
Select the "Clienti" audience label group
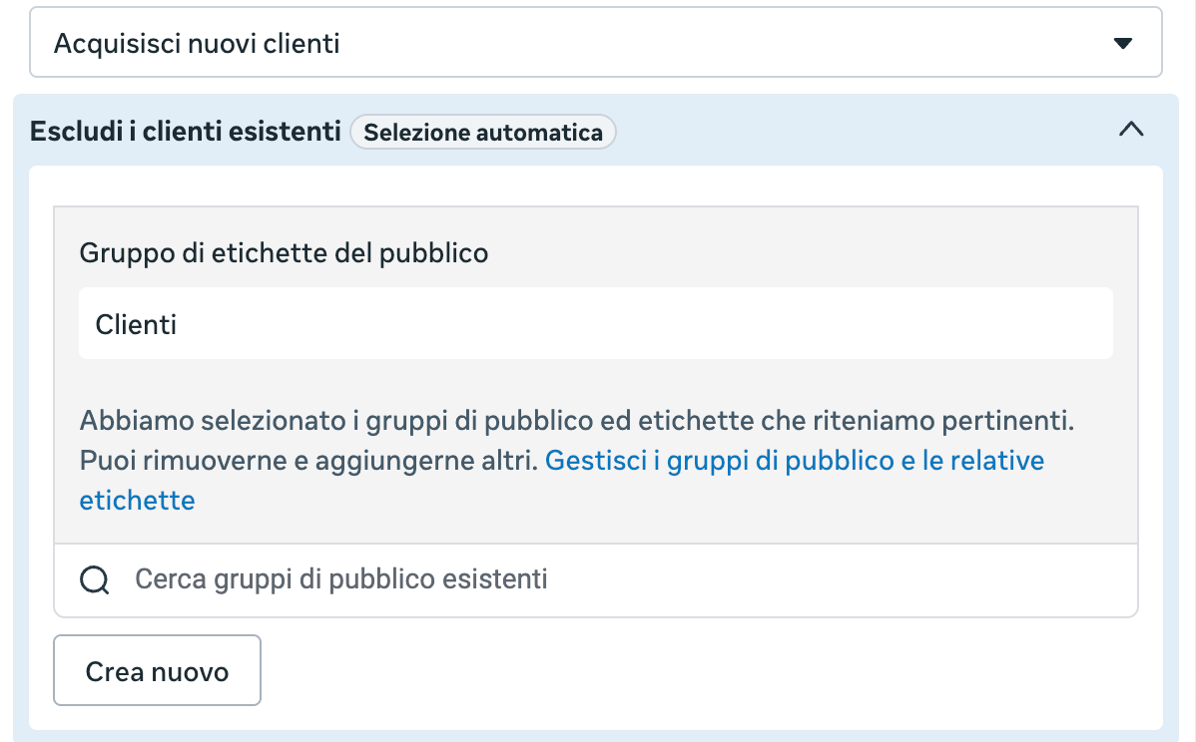coord(596,324)
